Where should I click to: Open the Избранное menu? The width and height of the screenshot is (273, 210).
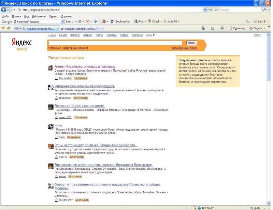[39, 16]
